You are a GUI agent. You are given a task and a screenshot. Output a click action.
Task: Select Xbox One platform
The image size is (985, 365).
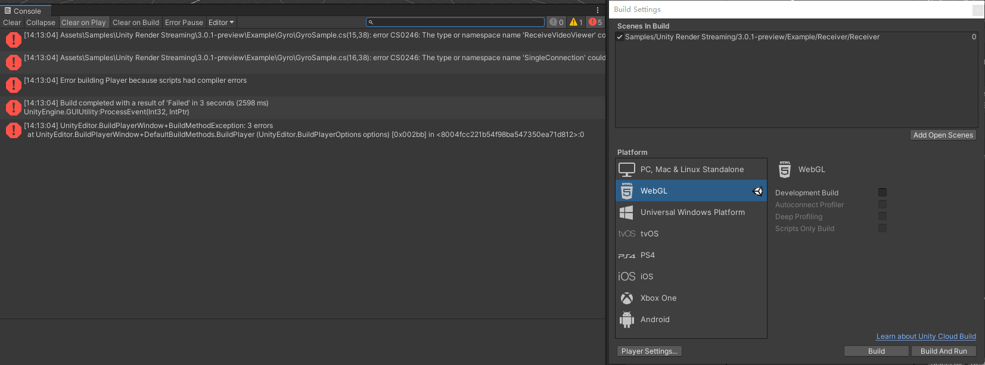pyautogui.click(x=691, y=298)
